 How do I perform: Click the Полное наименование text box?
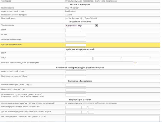76,40
